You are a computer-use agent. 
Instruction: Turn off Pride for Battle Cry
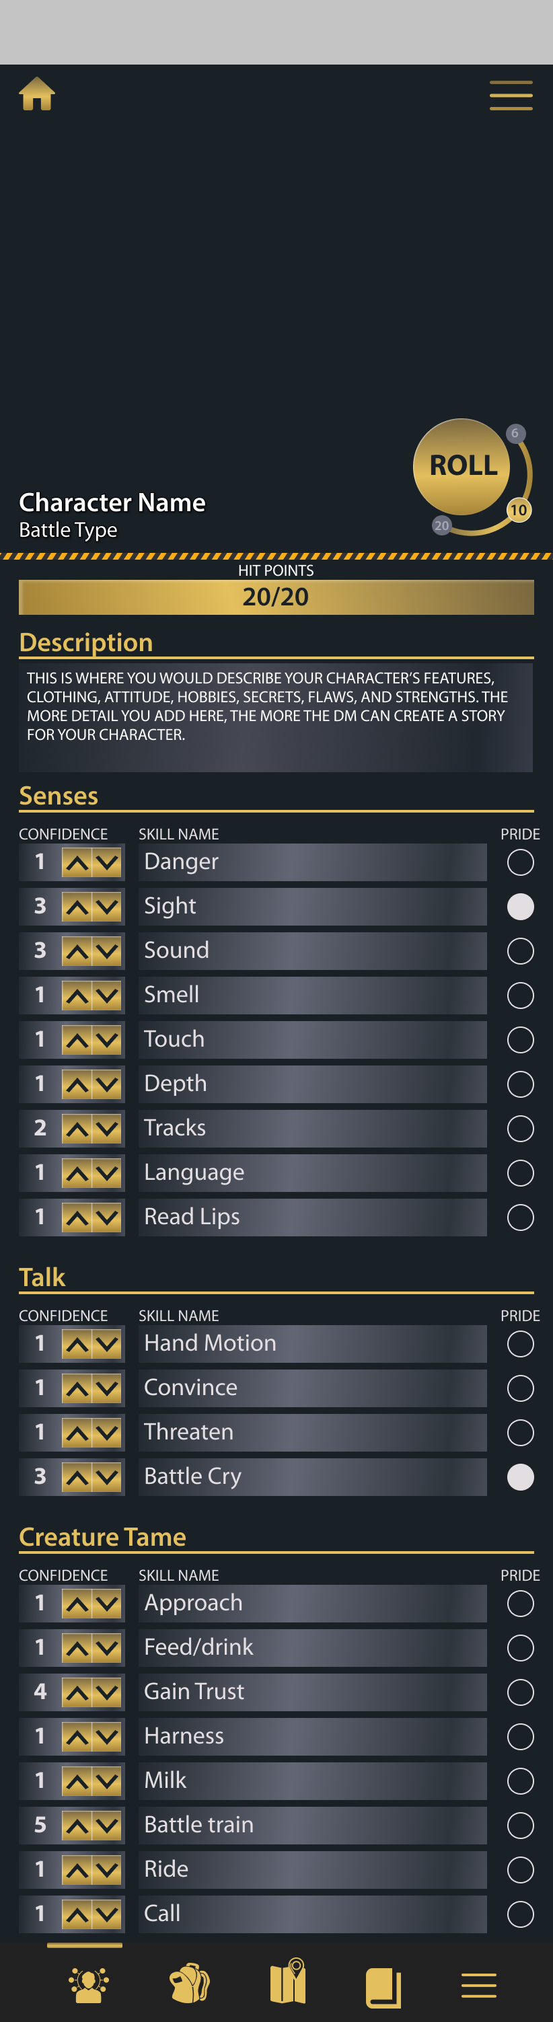tap(520, 1477)
